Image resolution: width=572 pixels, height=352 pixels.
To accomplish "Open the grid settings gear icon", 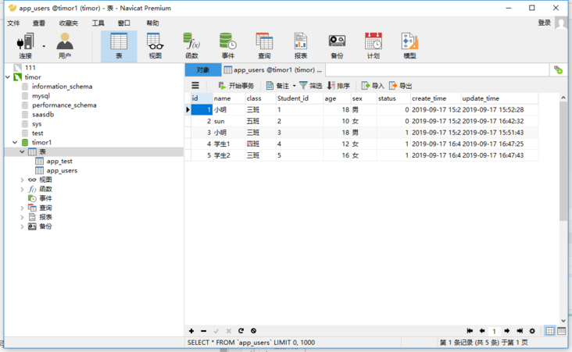I will 532,331.
